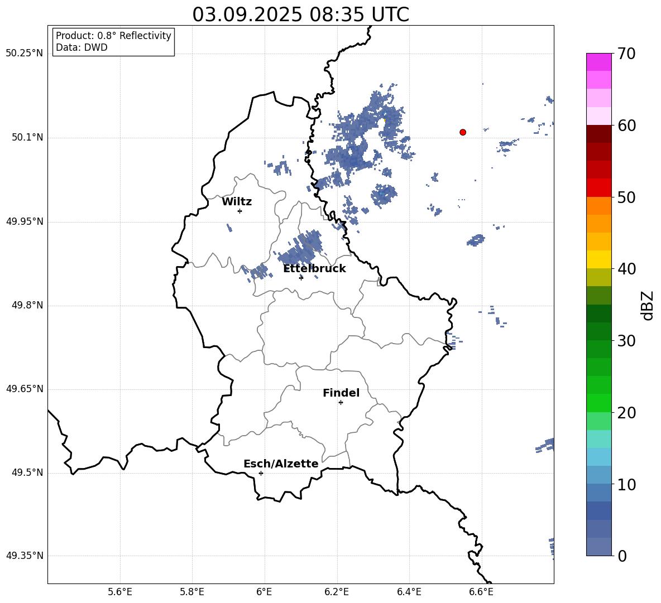Click the Findel station label

point(341,393)
